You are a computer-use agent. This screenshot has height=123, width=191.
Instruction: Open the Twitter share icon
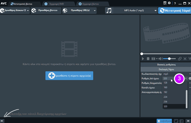pyautogui.click(x=176, y=121)
